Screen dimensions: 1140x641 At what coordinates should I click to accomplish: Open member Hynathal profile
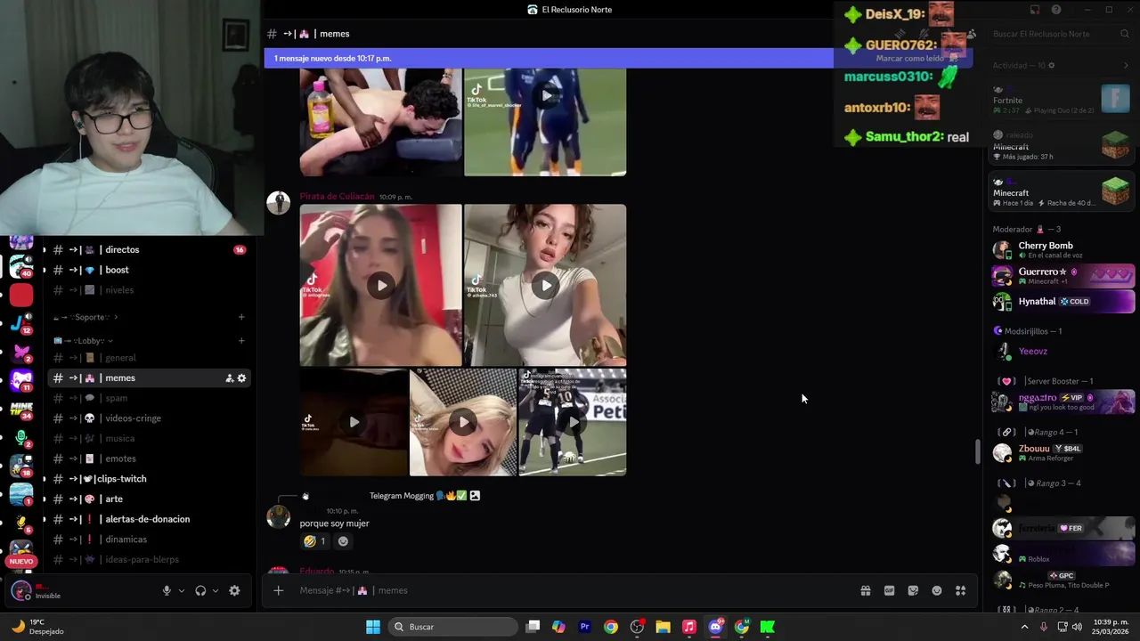(x=1062, y=302)
